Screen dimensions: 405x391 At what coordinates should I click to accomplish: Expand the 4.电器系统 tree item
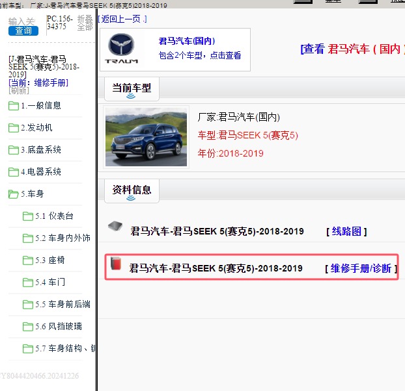click(x=41, y=172)
